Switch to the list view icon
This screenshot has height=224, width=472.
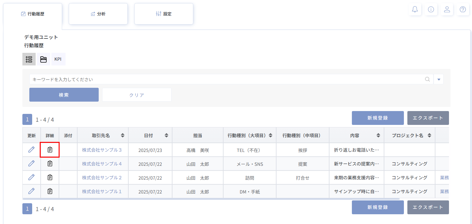point(29,59)
